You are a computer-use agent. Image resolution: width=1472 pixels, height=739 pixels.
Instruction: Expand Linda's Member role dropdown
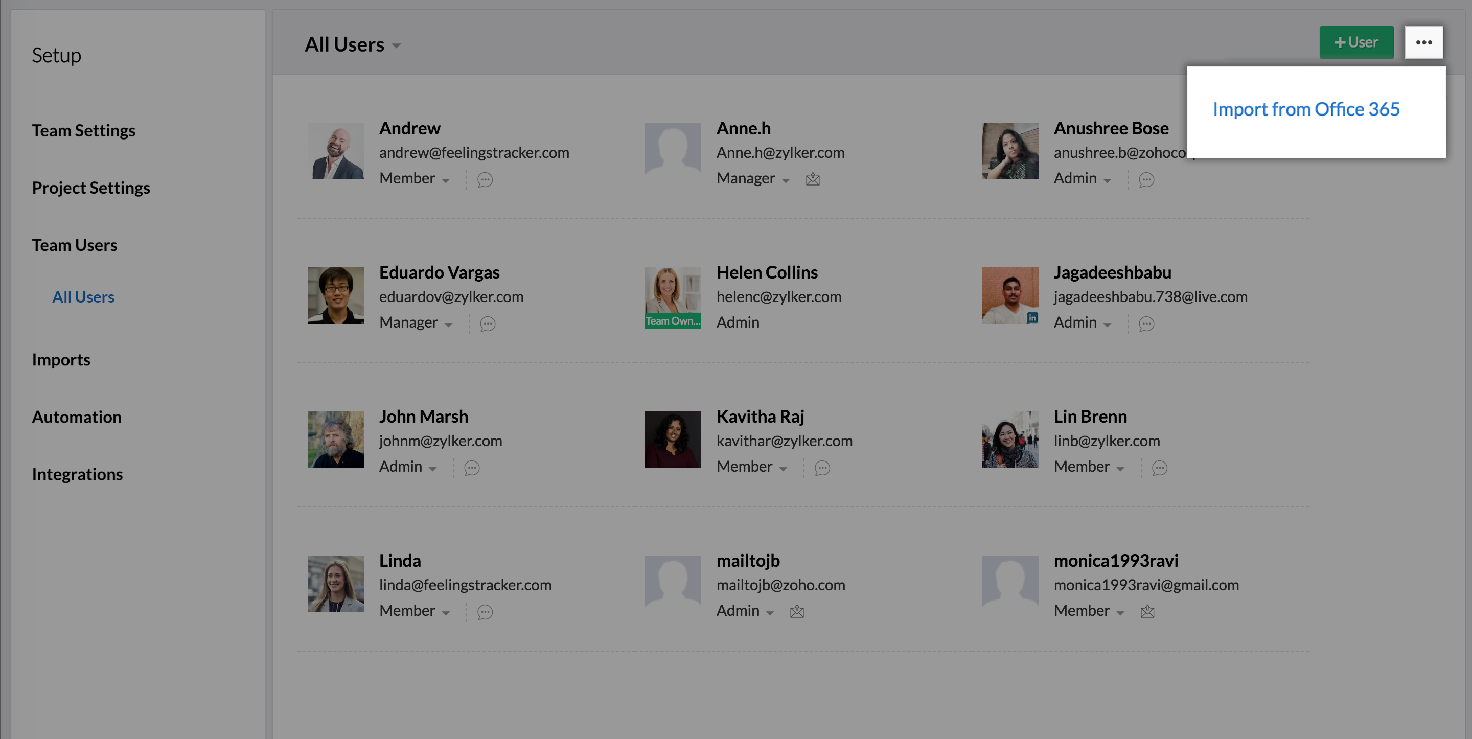(415, 611)
